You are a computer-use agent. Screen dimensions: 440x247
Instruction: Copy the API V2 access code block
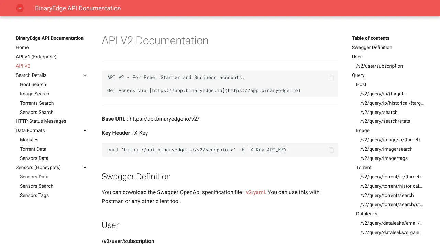coord(331,78)
